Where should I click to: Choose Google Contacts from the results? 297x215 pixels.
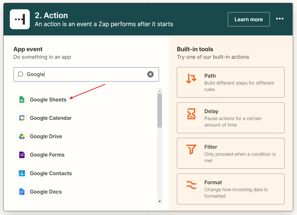51,173
